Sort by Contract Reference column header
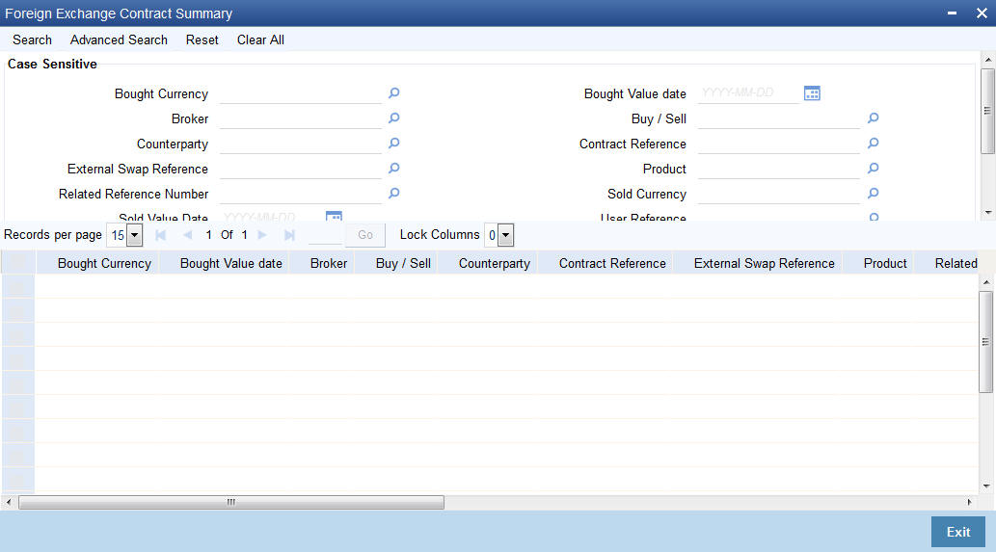This screenshot has width=996, height=552. (x=612, y=263)
